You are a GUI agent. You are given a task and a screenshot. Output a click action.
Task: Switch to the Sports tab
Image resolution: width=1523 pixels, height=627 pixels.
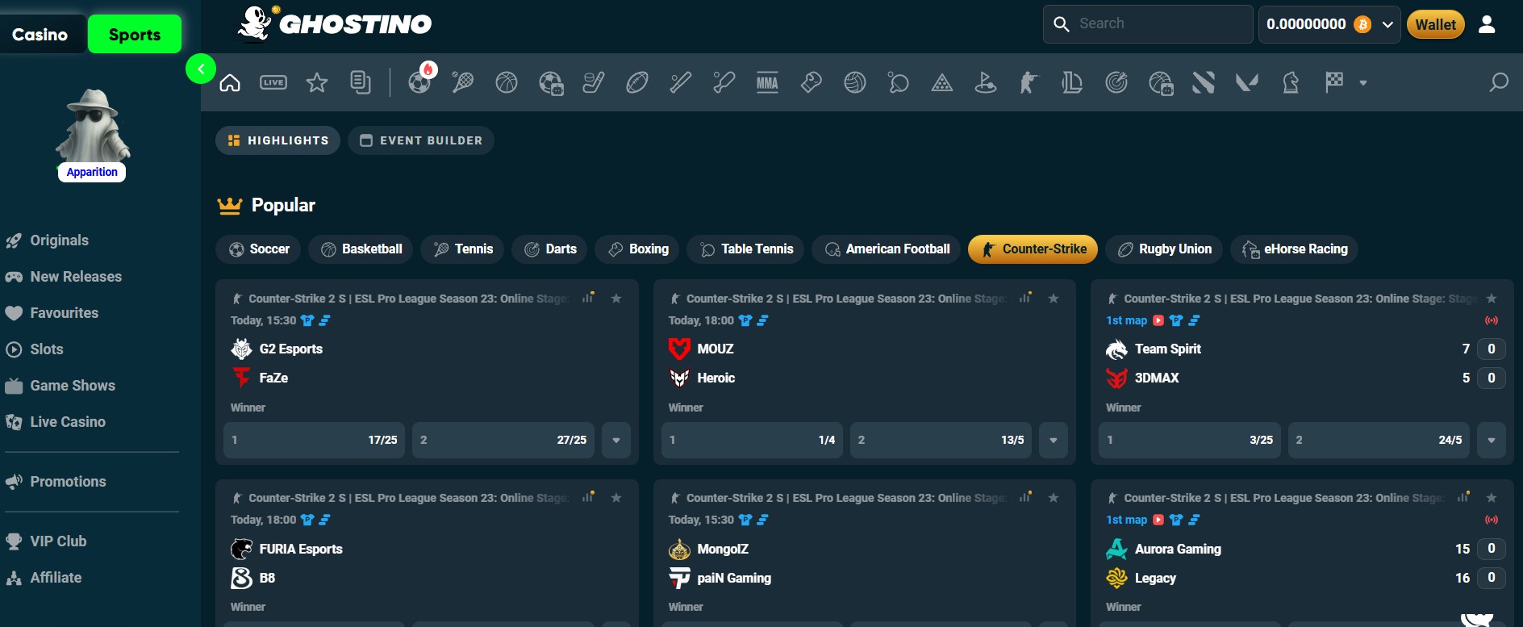click(x=135, y=35)
